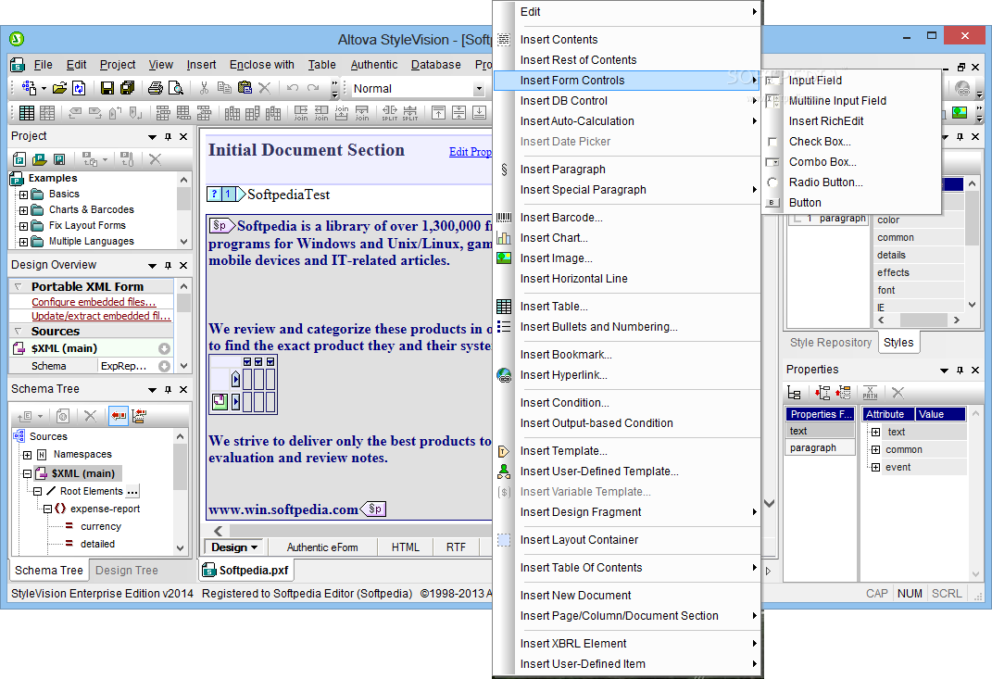Click the expand-all icon in Properties toolbar
This screenshot has height=679, width=992.
point(822,393)
